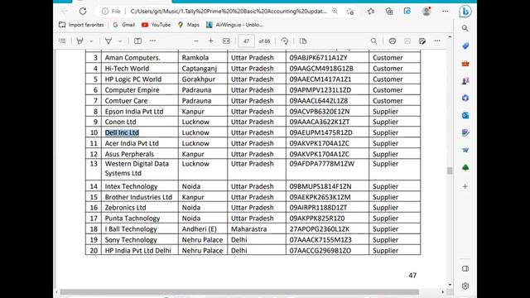The image size is (530, 298).
Task: Open the Favorites list icon
Action: pos(371,11)
